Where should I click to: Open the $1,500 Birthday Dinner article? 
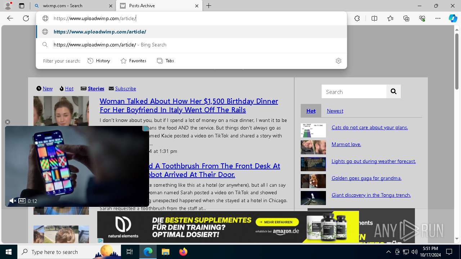189,105
